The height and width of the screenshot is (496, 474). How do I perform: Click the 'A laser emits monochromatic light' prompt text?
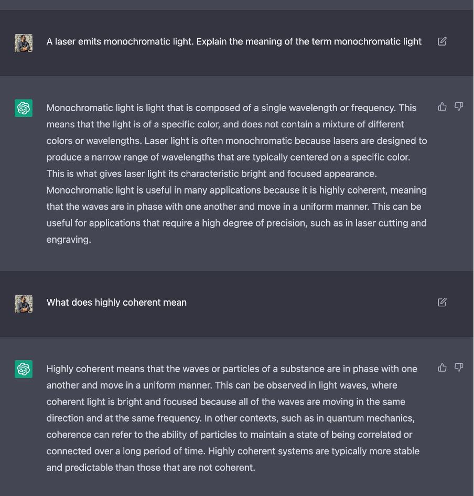pyautogui.click(x=234, y=41)
